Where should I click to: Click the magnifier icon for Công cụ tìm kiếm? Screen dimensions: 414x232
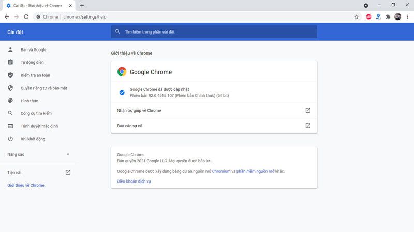coord(10,113)
